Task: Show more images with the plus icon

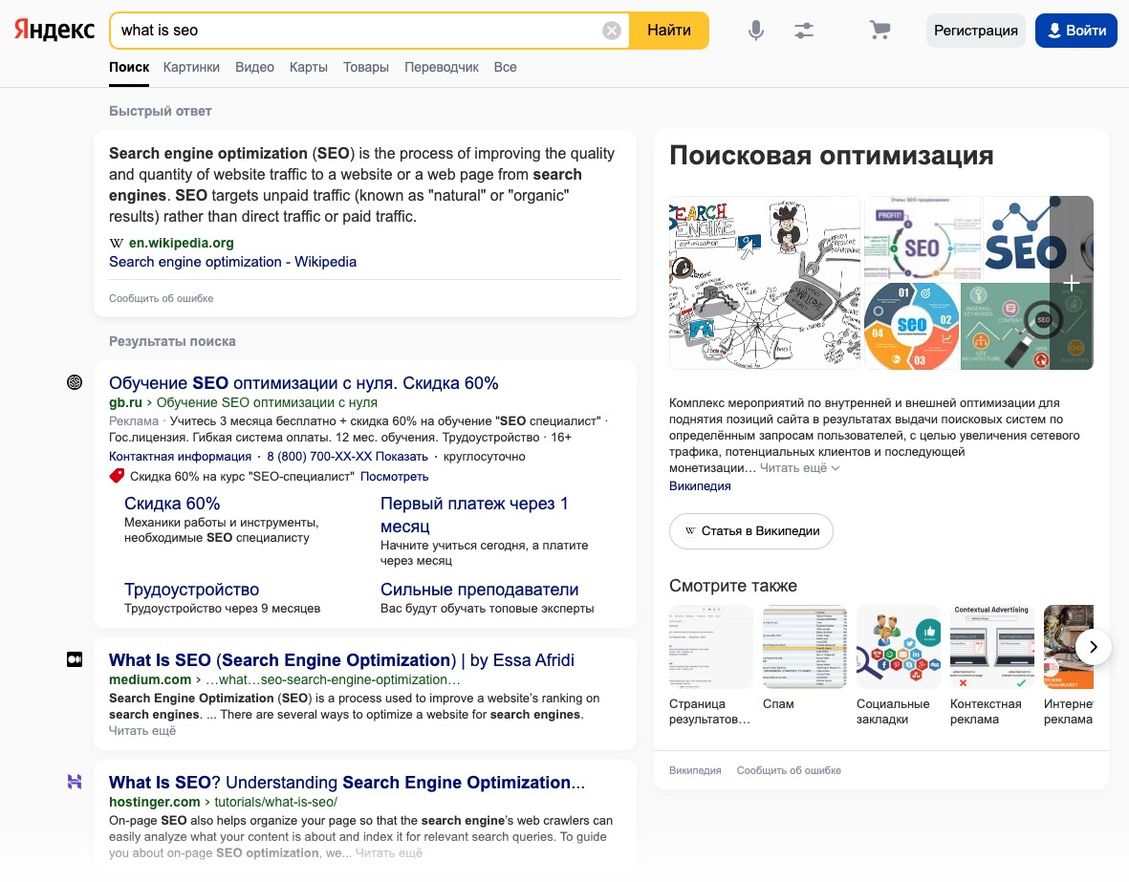Action: tap(1072, 283)
